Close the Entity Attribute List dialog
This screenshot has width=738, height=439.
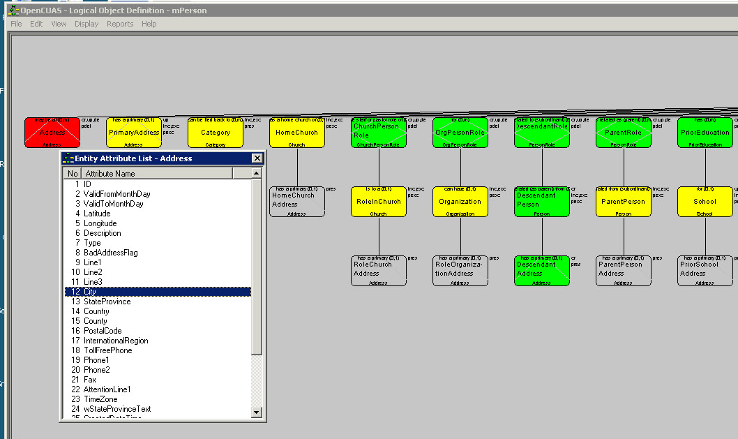pos(257,158)
